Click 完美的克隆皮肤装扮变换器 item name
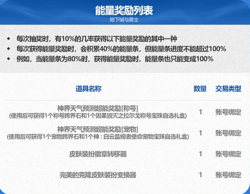The image size is (250, 194). pyautogui.click(x=98, y=175)
